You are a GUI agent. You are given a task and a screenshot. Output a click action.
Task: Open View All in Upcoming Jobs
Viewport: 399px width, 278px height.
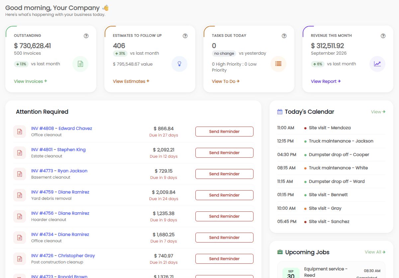point(375,252)
